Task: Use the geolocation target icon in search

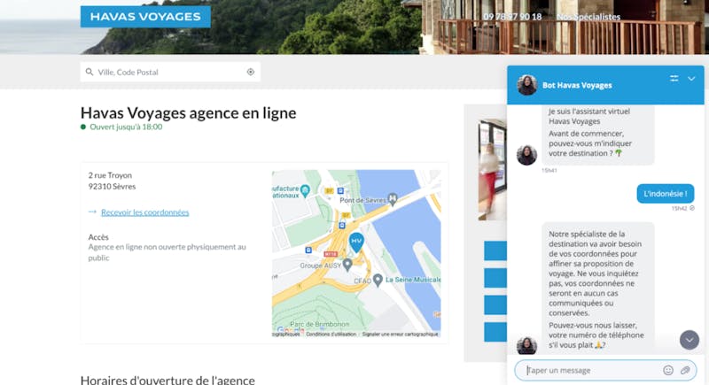Action: click(x=251, y=72)
